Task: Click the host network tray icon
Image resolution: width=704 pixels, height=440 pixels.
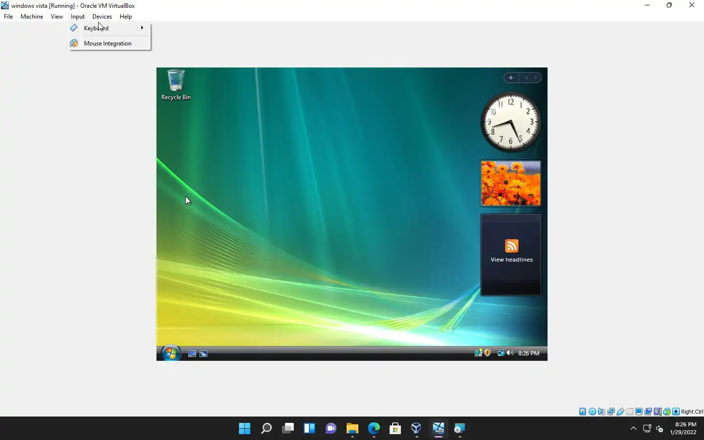Action: pos(647,429)
